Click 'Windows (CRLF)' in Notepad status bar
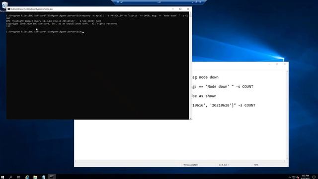This screenshot has width=318, height=179. pos(191,165)
